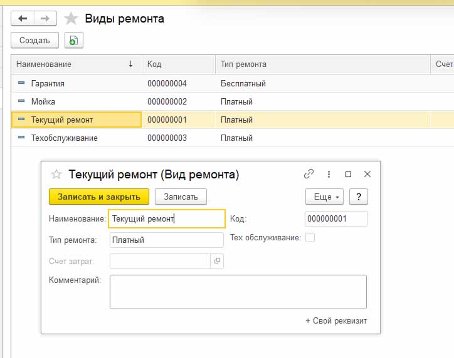Click inside the Комментарий text area

(x=238, y=292)
